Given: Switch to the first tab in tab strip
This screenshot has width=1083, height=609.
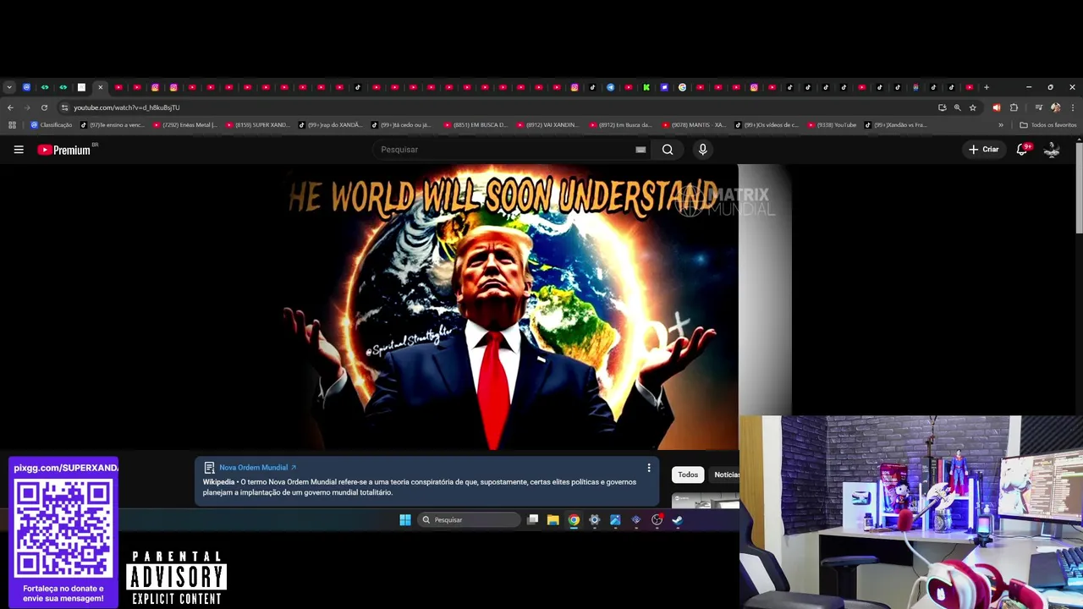Looking at the screenshot, I should pos(27,87).
